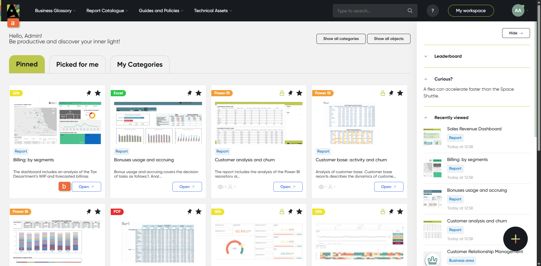Click the floating plus add button

point(515,239)
